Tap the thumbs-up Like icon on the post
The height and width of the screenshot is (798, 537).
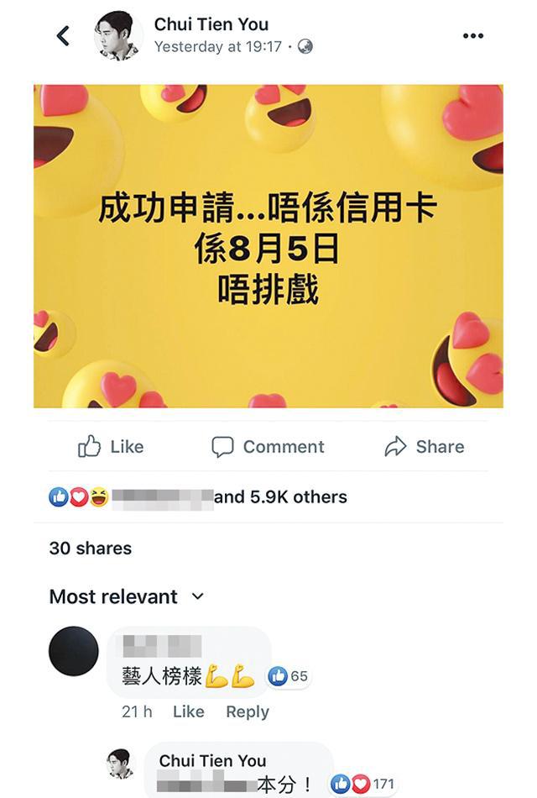tap(89, 446)
